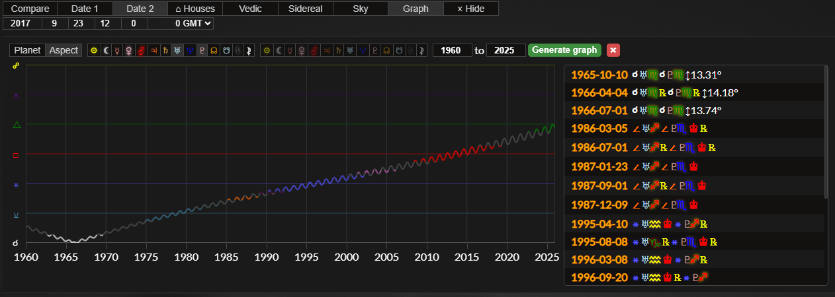The width and height of the screenshot is (835, 297).
Task: Select the 1986-03-05 aspect entry
Action: pyautogui.click(x=694, y=127)
